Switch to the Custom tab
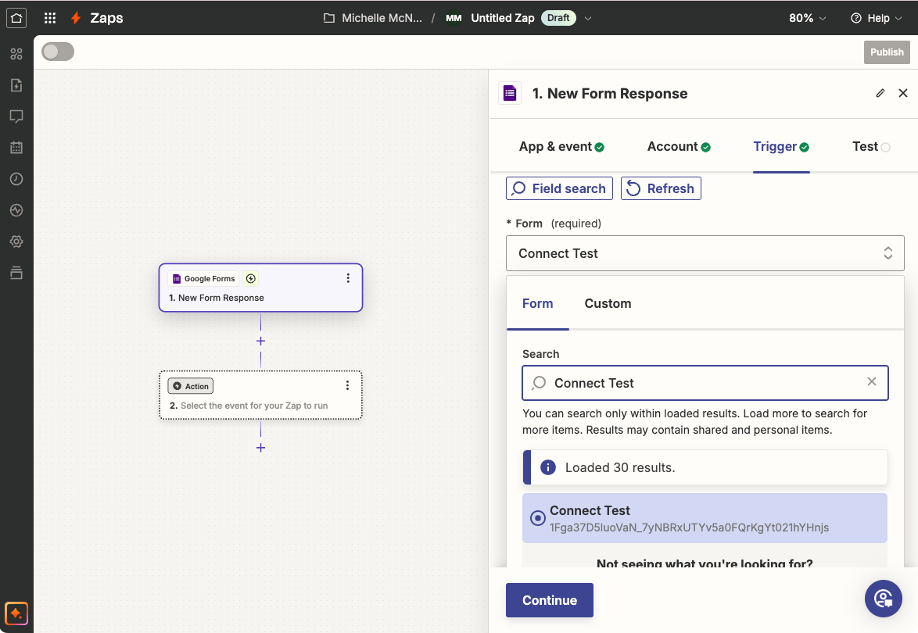Viewport: 918px width, 633px height. tap(608, 303)
